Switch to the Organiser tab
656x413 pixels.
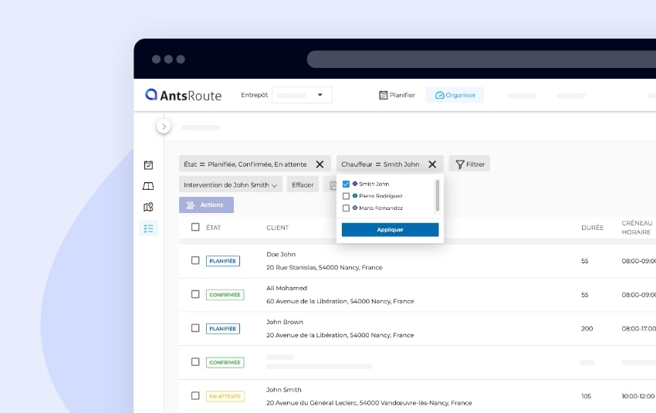(455, 95)
